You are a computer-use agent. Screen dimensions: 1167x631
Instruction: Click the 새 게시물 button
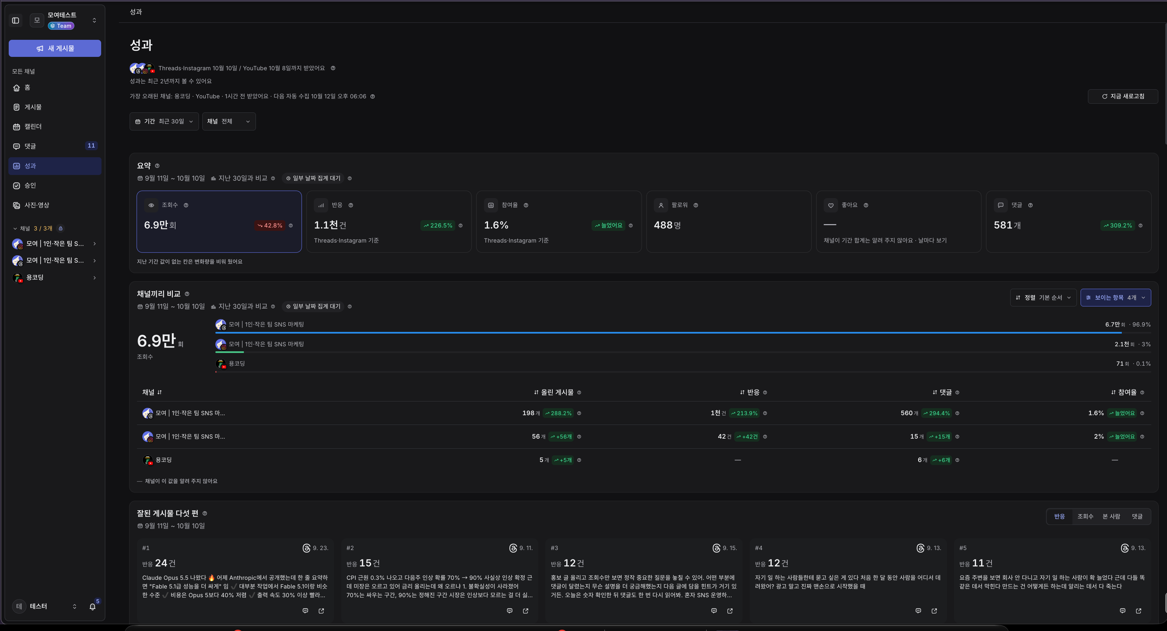tap(55, 49)
